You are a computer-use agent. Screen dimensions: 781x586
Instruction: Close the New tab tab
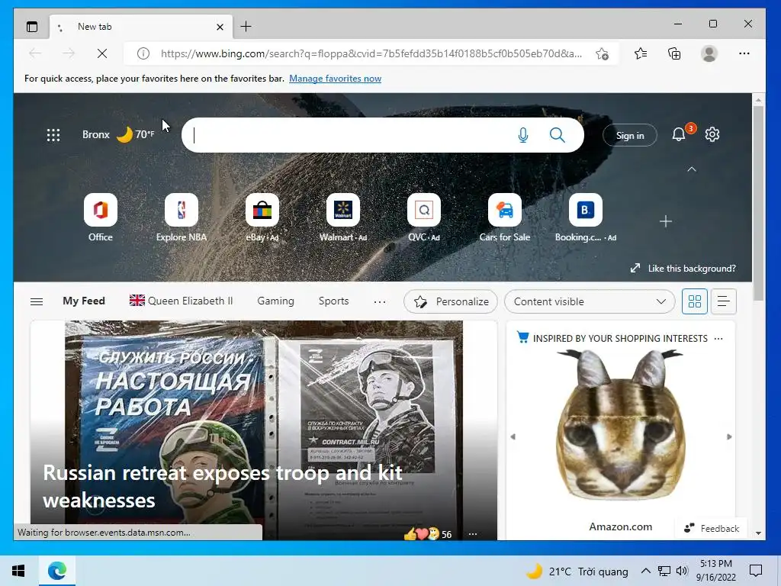click(220, 27)
